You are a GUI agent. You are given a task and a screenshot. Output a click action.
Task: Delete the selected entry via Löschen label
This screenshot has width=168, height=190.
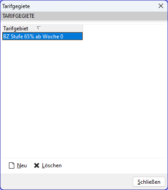coord(52,165)
